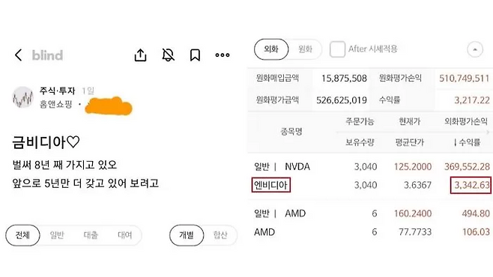This screenshot has height=277, width=493.
Task: Click AMD profit value 494.80
Action: pyautogui.click(x=476, y=213)
